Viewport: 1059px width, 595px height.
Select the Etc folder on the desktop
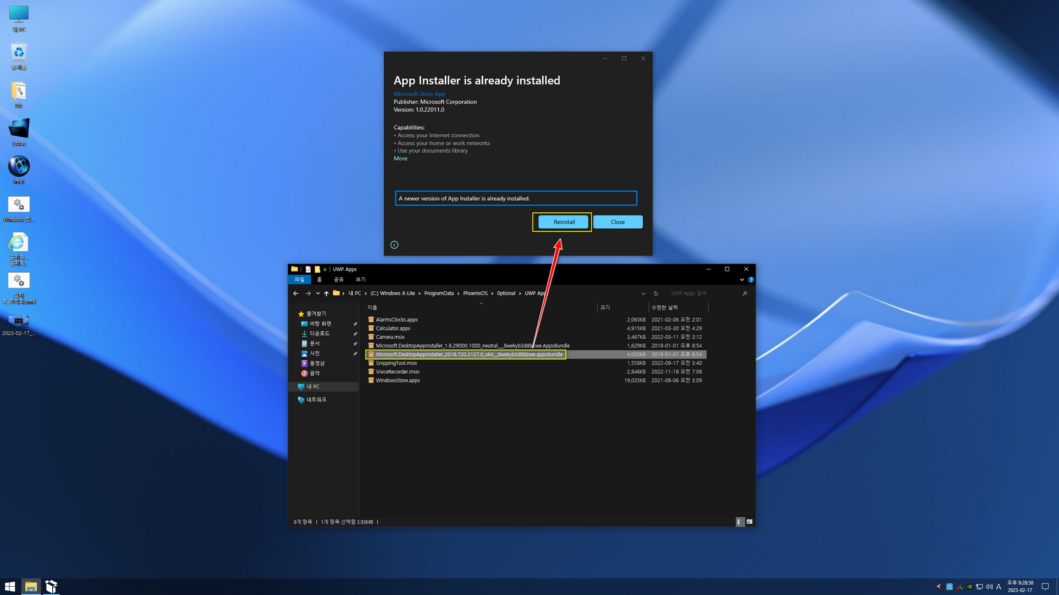click(18, 95)
